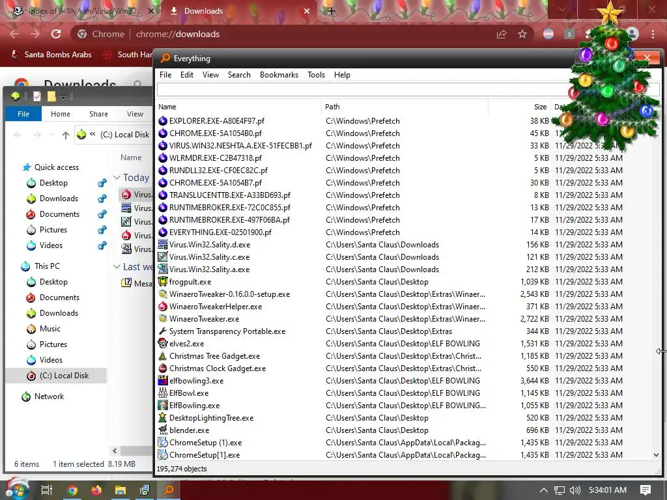Viewport: 667px width, 500px height.
Task: Open the Help menu in Everything
Action: (x=342, y=75)
